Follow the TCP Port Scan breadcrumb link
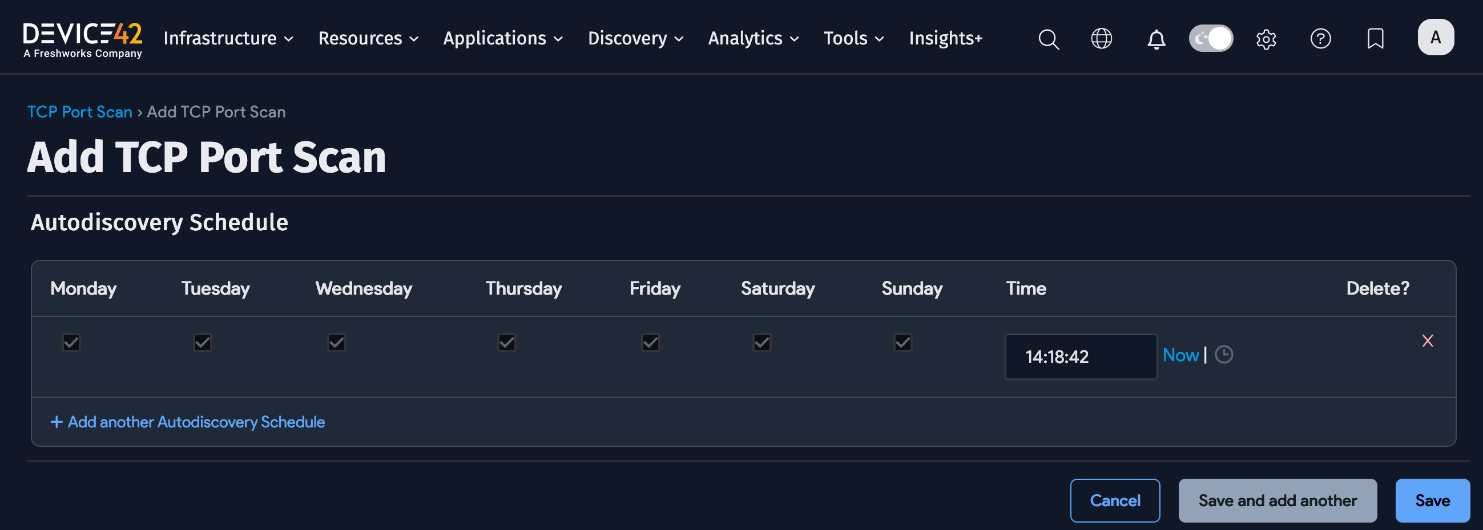This screenshot has height=530, width=1483. (79, 112)
